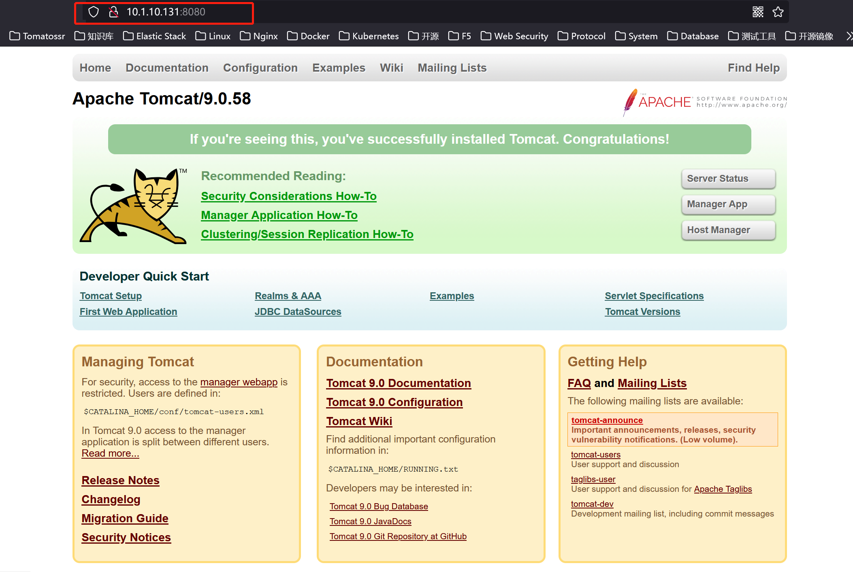
Task: Open the Migration Guide link
Action: coord(125,519)
